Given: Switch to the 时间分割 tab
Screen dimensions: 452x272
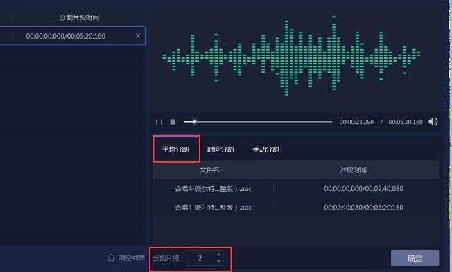Looking at the screenshot, I should click(x=220, y=149).
